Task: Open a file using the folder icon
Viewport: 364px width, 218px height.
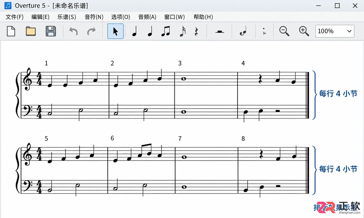Action: pyautogui.click(x=31, y=31)
